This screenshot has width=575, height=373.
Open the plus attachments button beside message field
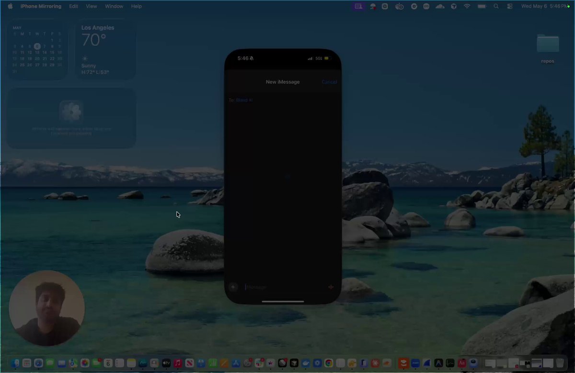tap(233, 287)
